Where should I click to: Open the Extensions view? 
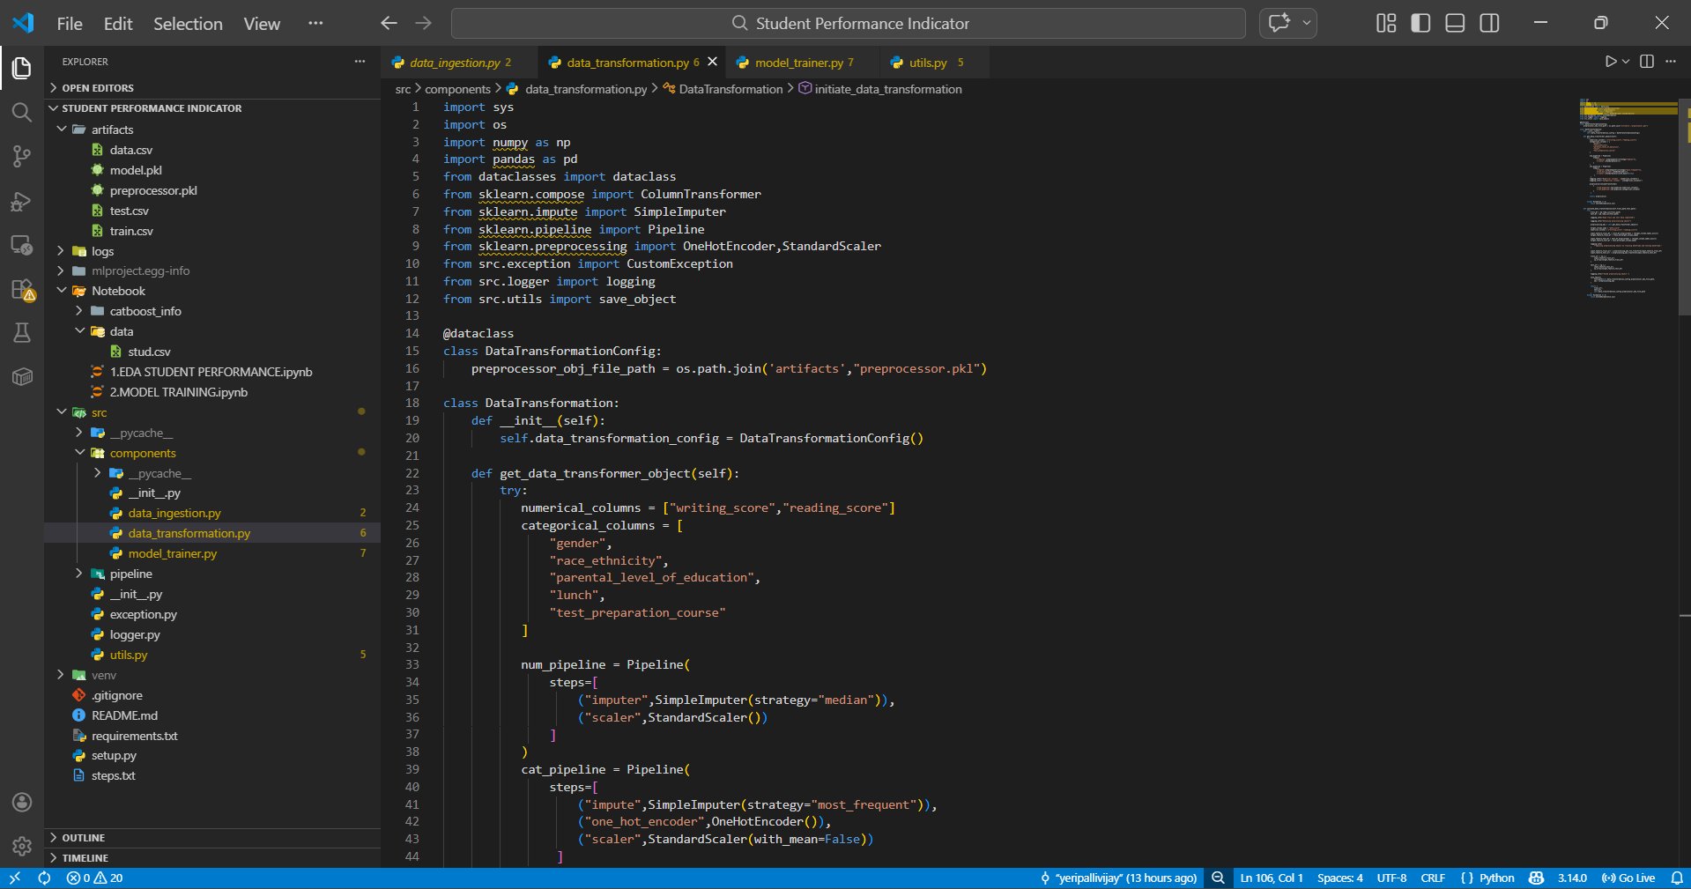(x=21, y=290)
